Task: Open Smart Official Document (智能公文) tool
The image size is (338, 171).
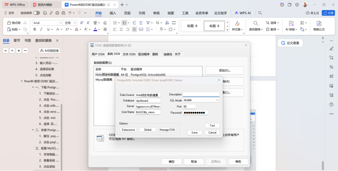Action: tap(319, 26)
